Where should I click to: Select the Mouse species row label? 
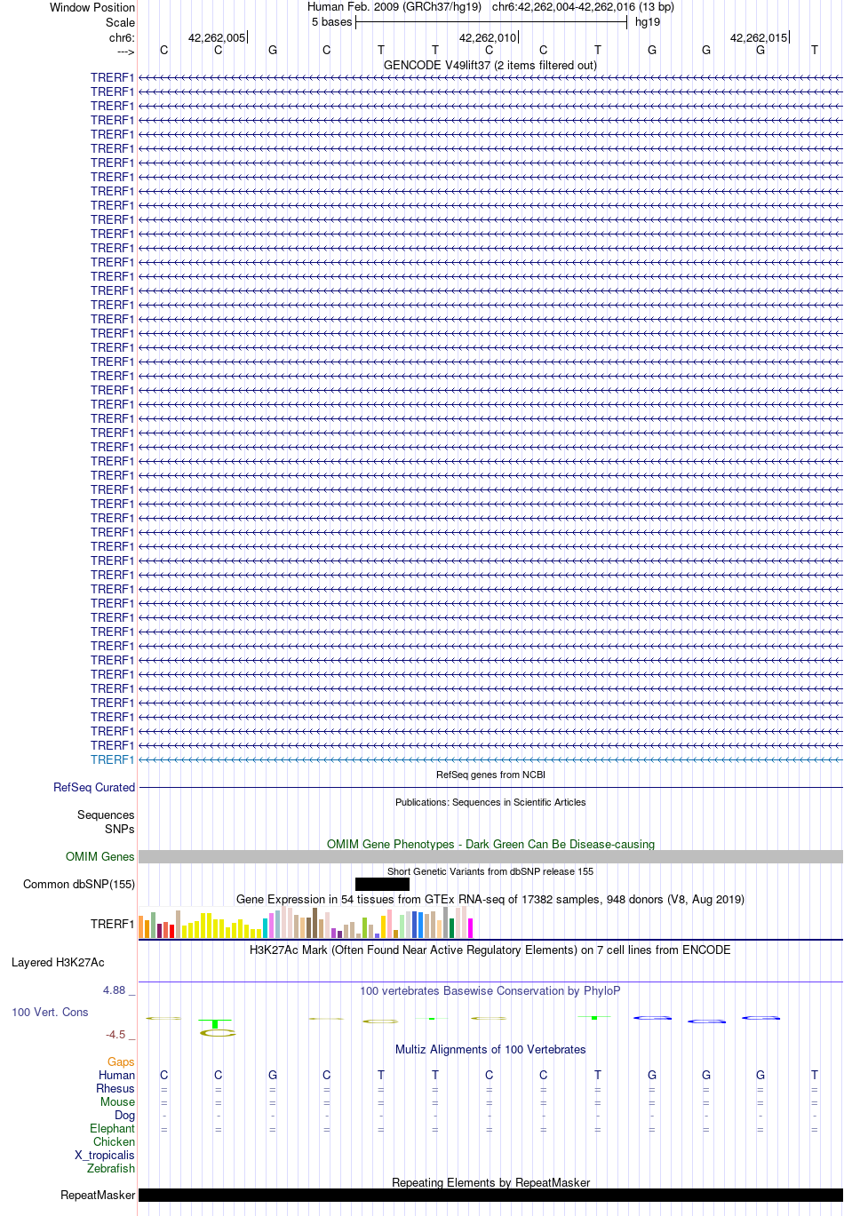[x=117, y=1101]
